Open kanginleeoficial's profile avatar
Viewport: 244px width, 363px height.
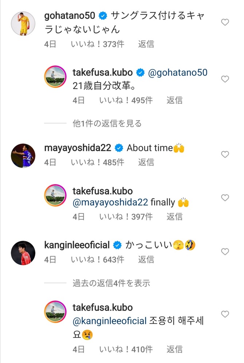(23, 253)
